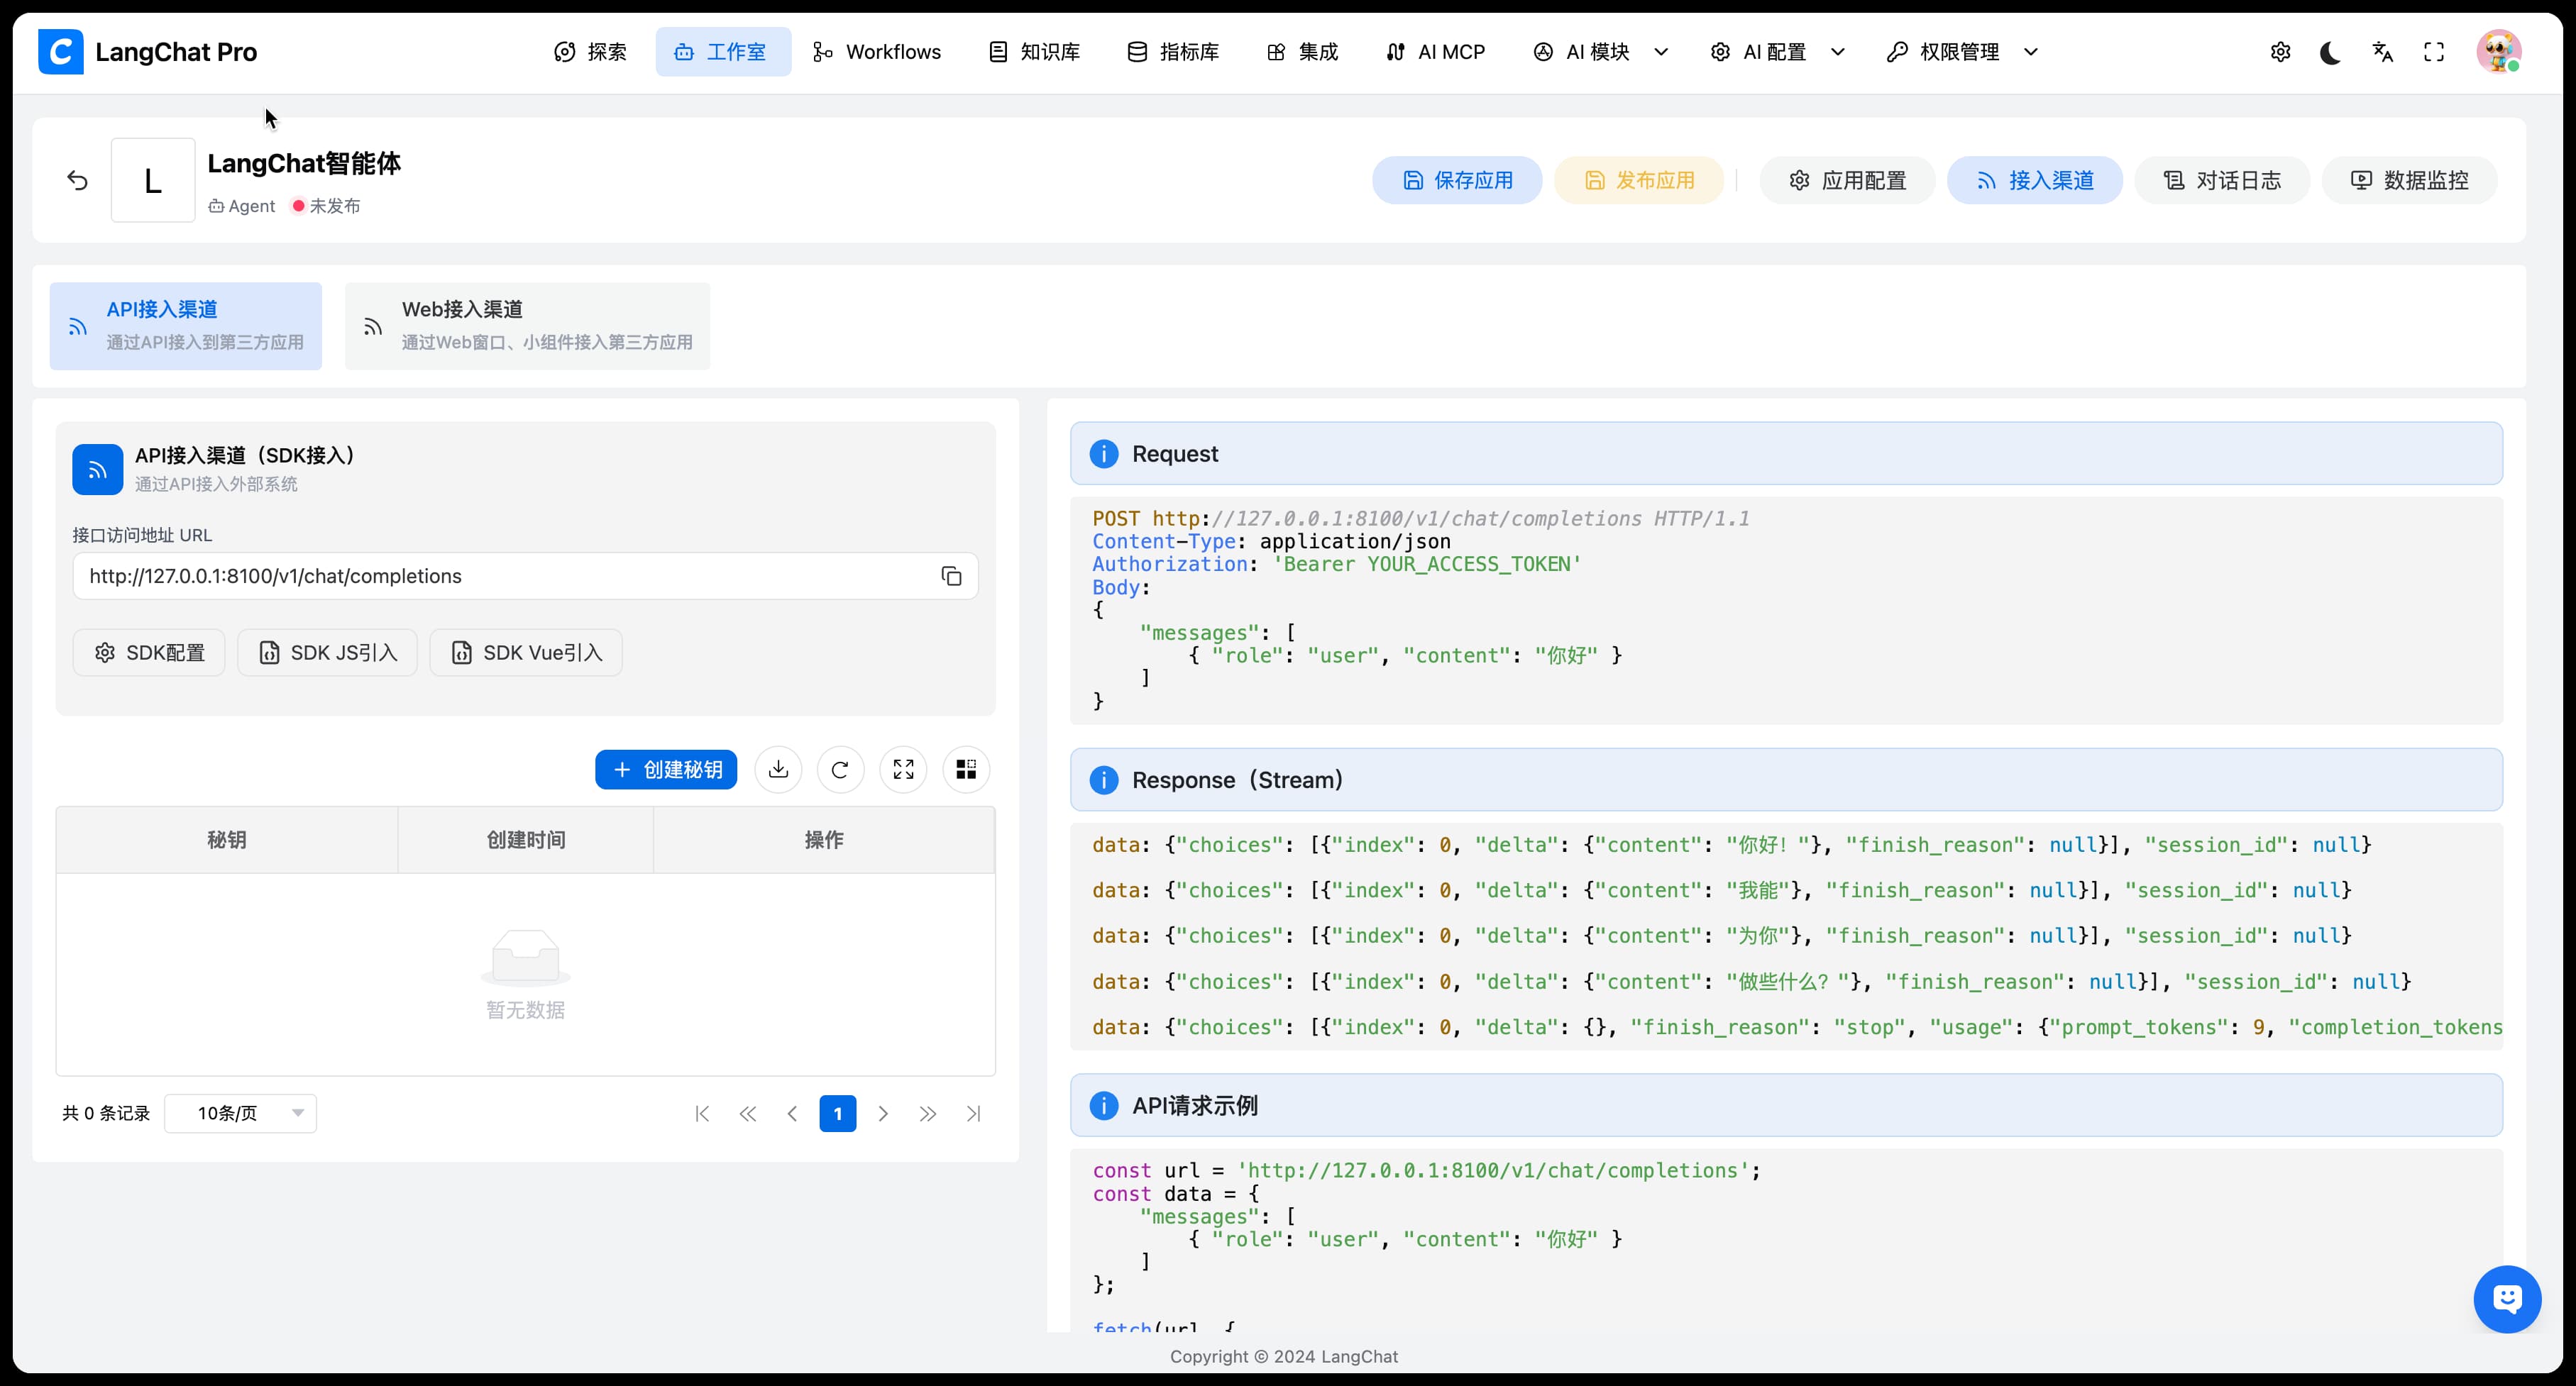Viewport: 2576px width, 1386px height.
Task: Click the SDK Vue引入 button
Action: coord(526,653)
